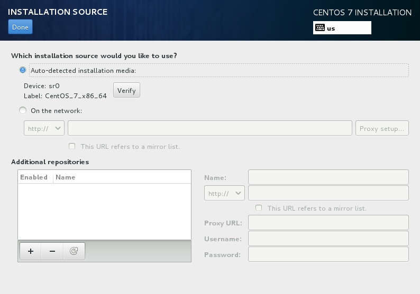Click the plus icon to add repository

coord(31,251)
